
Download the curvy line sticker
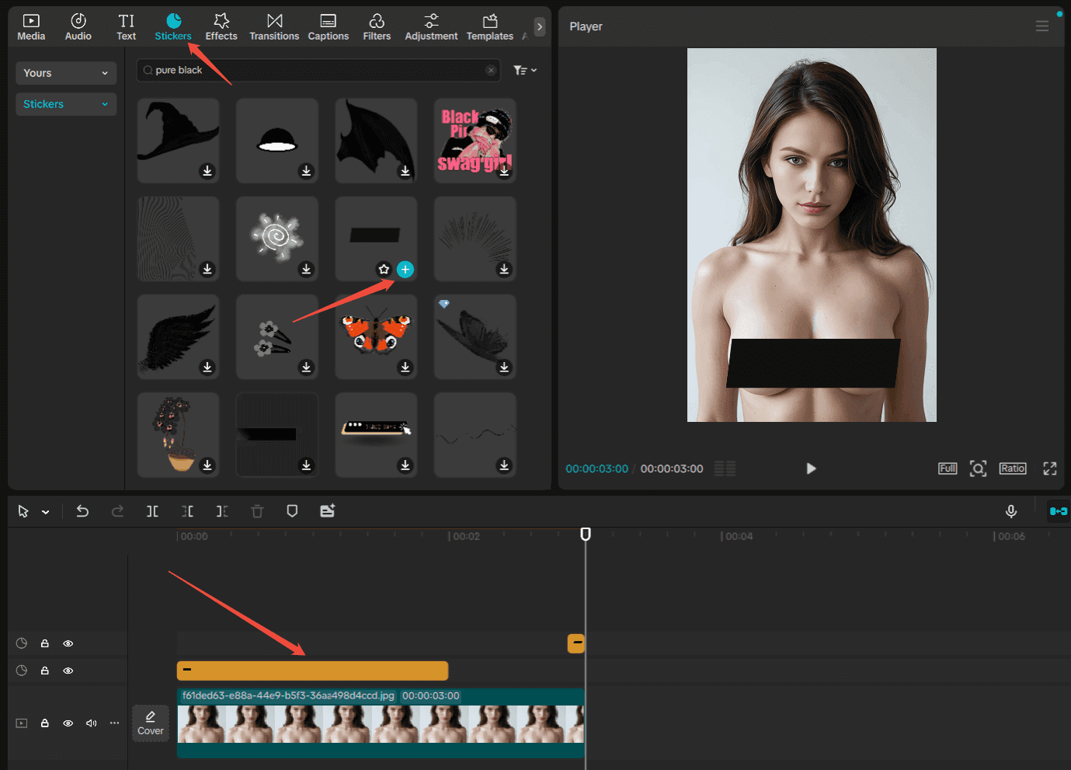pyautogui.click(x=504, y=465)
